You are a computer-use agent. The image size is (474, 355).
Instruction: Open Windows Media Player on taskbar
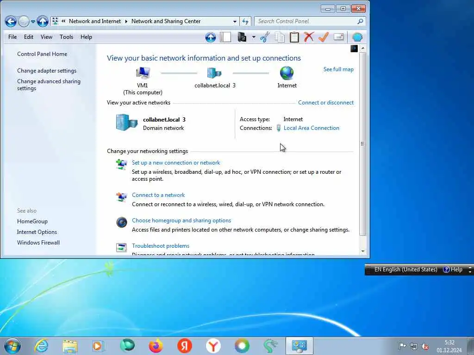tap(98, 346)
